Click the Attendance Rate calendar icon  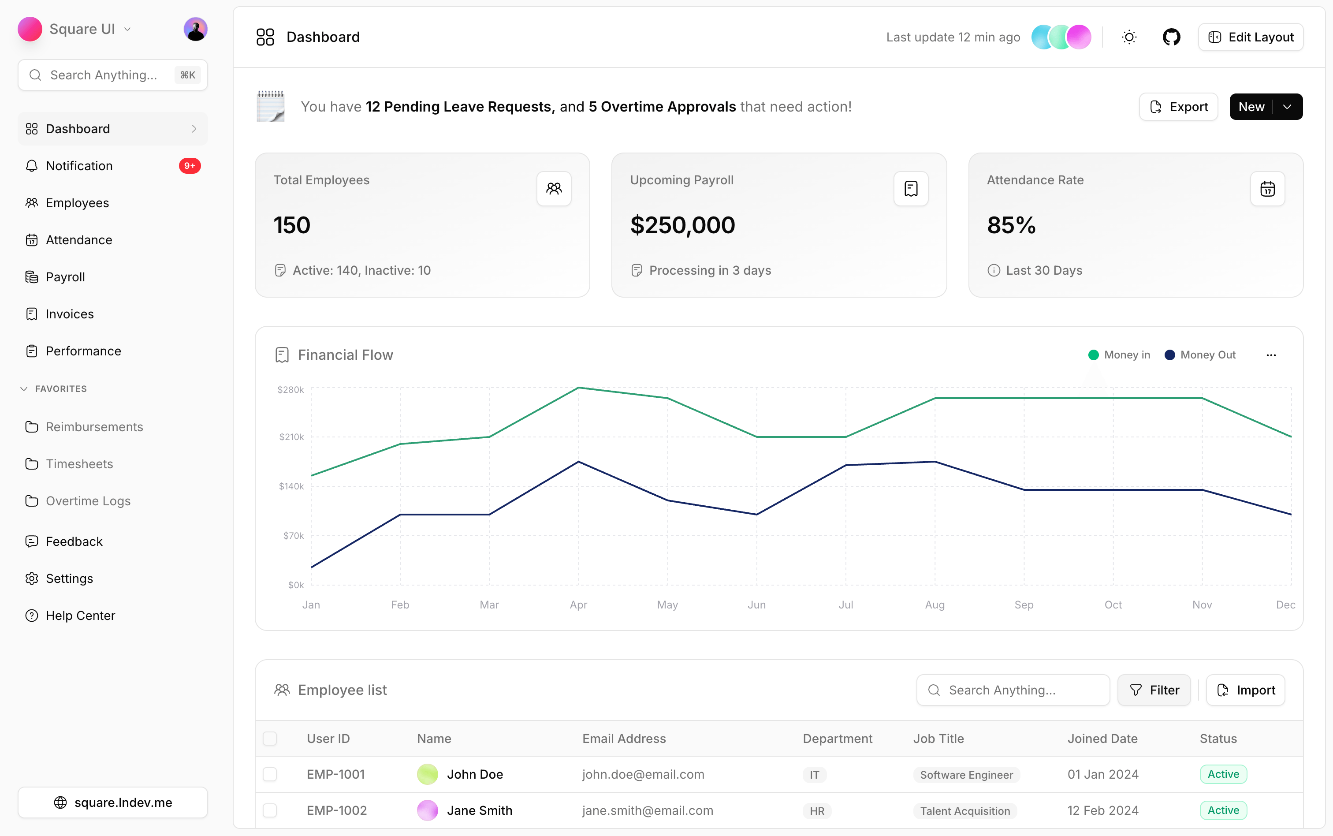pos(1267,189)
